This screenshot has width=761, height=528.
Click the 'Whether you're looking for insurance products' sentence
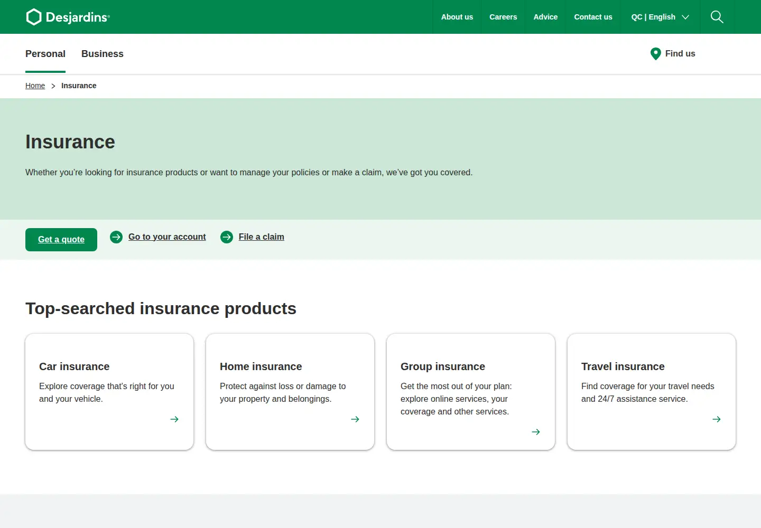(249, 173)
